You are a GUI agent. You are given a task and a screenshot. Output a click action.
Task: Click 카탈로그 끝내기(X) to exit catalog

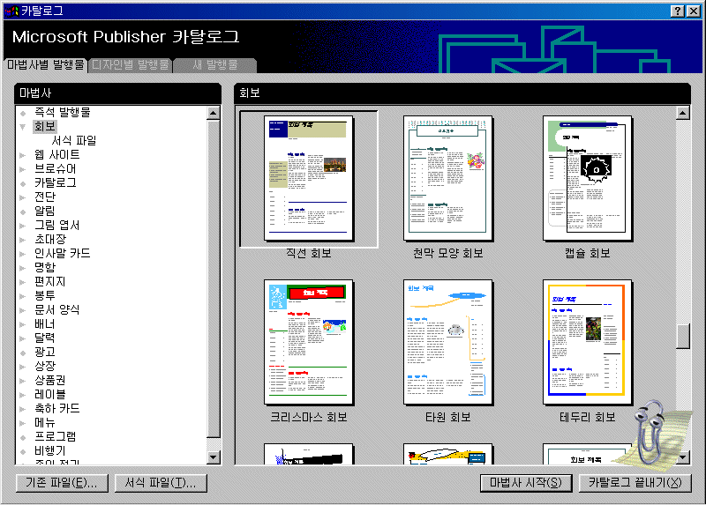coord(635,483)
